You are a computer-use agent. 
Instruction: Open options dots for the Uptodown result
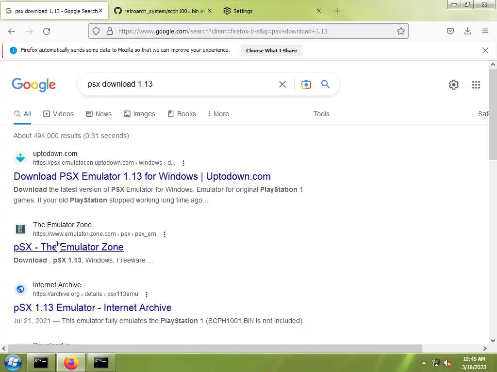[x=183, y=163]
